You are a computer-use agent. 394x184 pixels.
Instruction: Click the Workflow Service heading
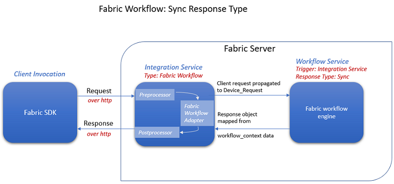coord(322,61)
